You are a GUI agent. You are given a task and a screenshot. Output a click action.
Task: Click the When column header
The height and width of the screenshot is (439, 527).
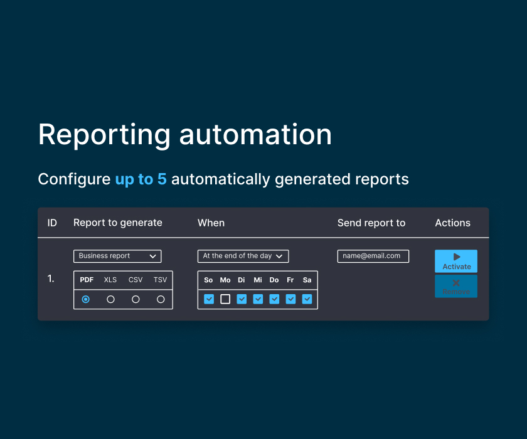click(x=211, y=223)
